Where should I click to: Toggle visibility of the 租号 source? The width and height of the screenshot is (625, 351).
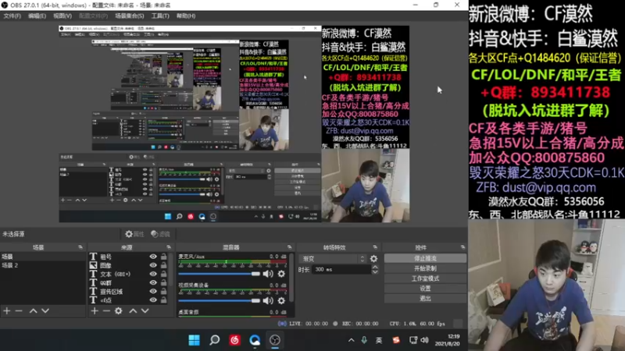click(153, 257)
